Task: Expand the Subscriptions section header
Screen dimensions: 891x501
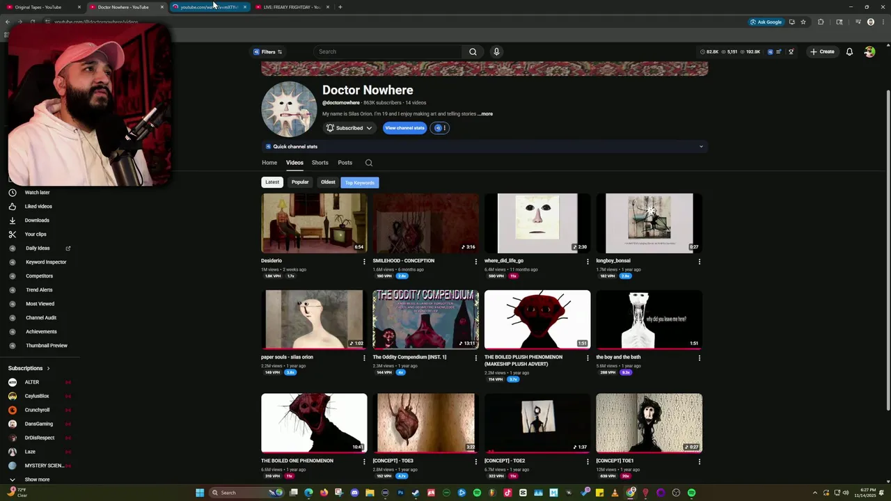Action: click(29, 368)
